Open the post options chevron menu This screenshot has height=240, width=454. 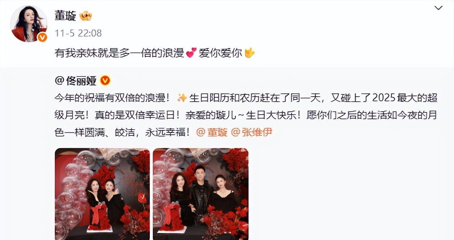pyautogui.click(x=438, y=8)
